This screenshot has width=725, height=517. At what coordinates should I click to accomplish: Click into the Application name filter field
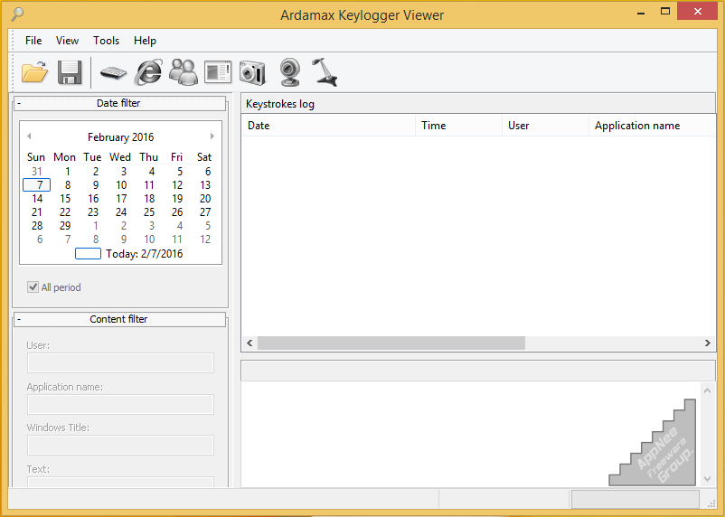pyautogui.click(x=120, y=404)
